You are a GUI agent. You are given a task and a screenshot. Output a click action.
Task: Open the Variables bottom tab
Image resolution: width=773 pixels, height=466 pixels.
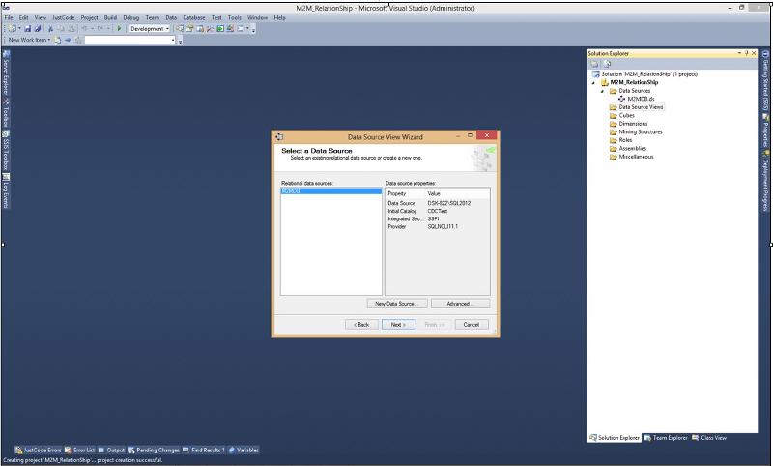(243, 450)
